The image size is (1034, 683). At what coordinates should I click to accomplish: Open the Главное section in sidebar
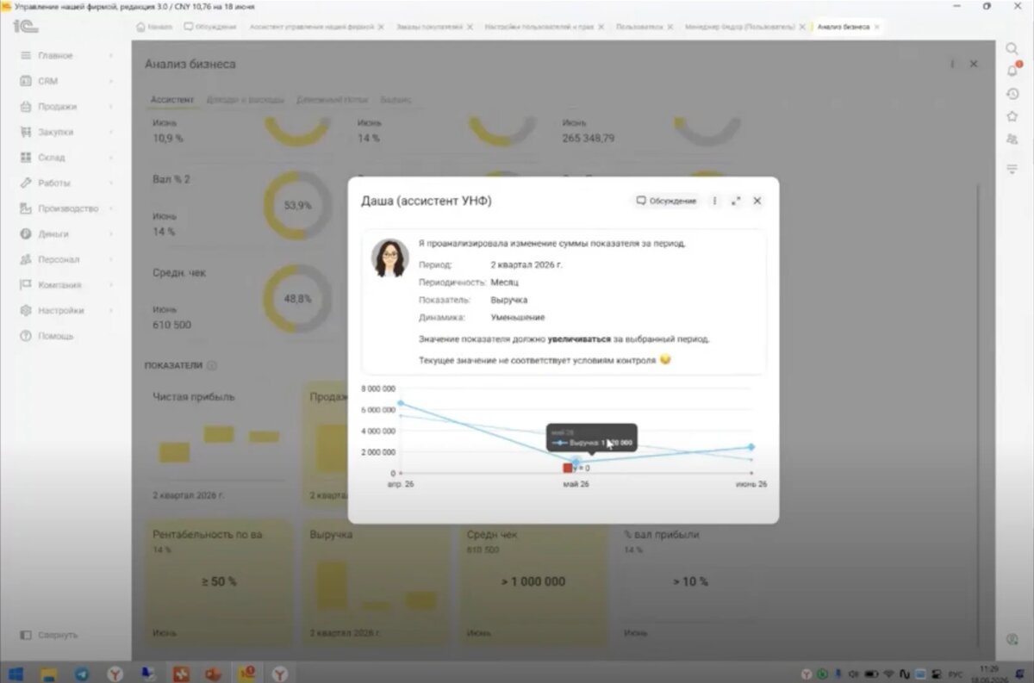pos(55,56)
